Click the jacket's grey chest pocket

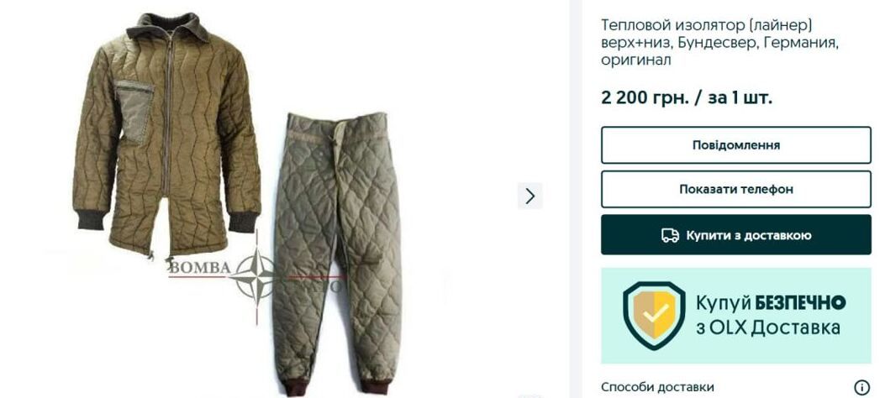(x=134, y=111)
